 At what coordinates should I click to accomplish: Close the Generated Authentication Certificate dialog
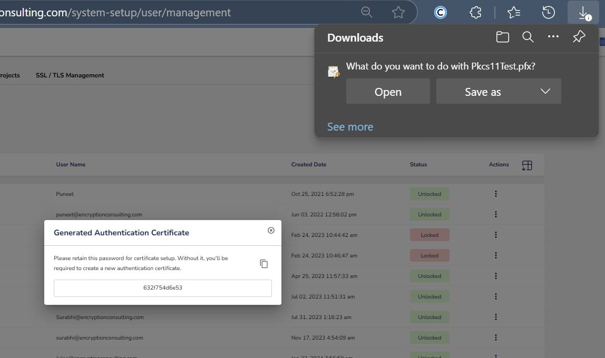pos(271,230)
